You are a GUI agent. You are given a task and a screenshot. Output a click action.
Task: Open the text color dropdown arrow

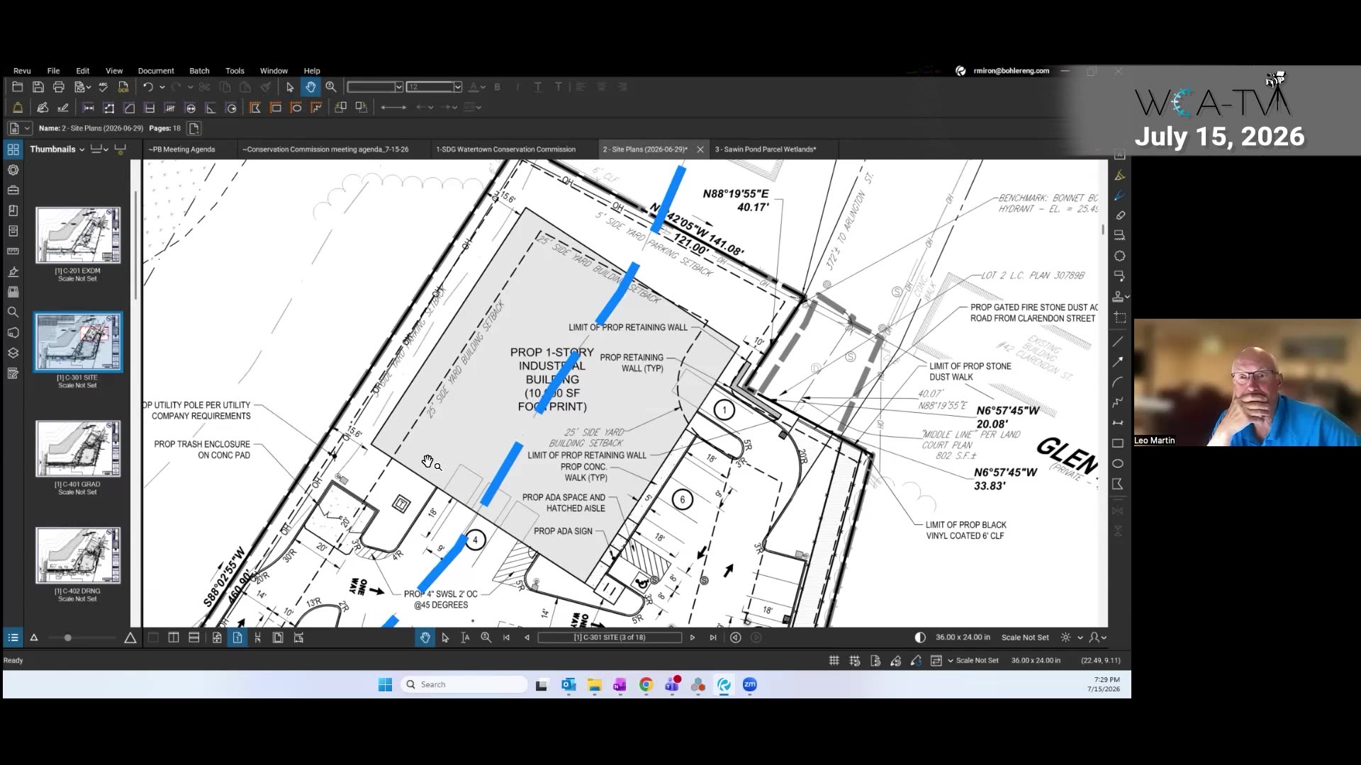(x=483, y=87)
